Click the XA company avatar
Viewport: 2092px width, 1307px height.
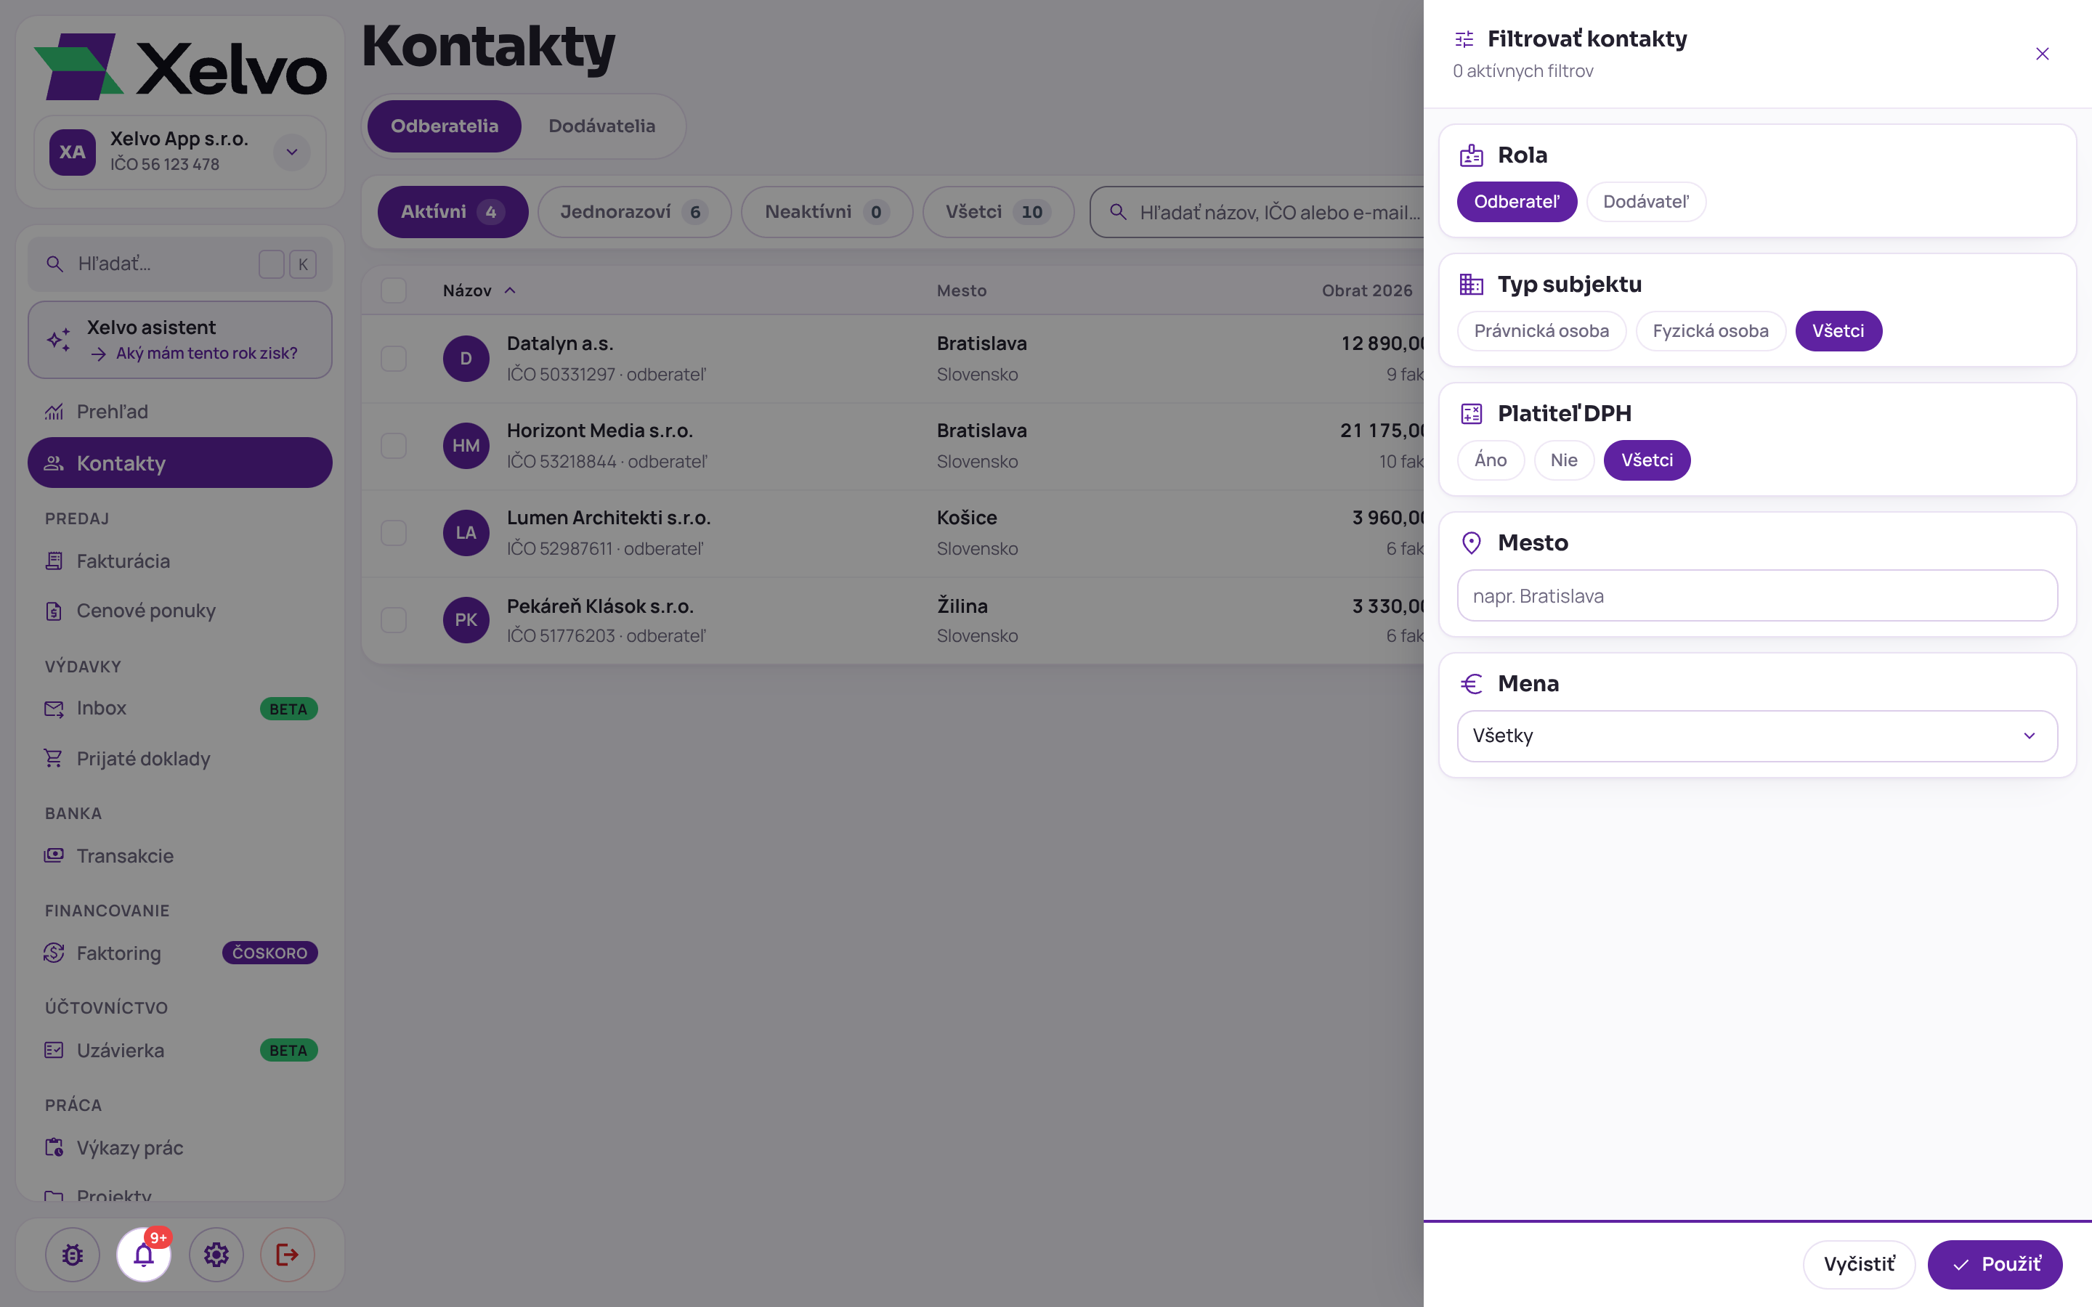click(73, 152)
